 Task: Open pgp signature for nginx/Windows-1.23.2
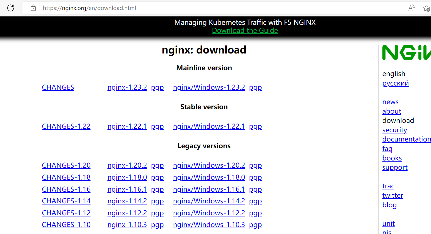(x=255, y=87)
